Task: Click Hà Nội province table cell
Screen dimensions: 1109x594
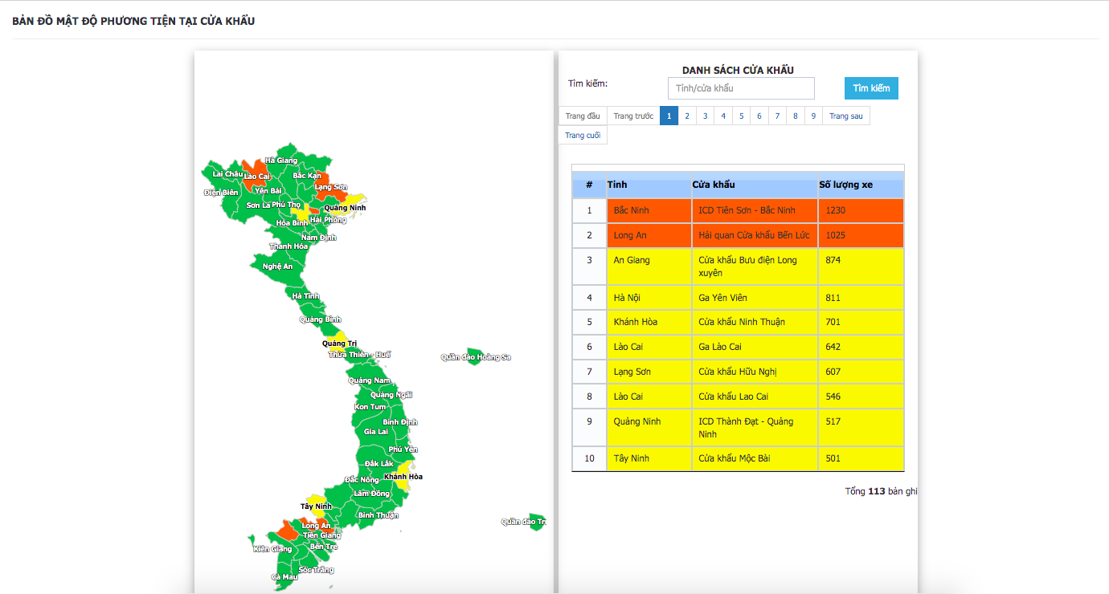Action: click(649, 298)
